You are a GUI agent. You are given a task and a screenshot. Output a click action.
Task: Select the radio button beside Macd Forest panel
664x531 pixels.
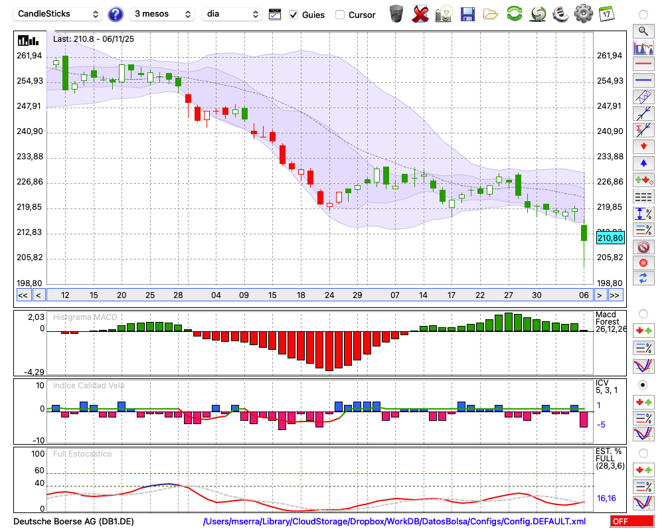[x=643, y=313]
